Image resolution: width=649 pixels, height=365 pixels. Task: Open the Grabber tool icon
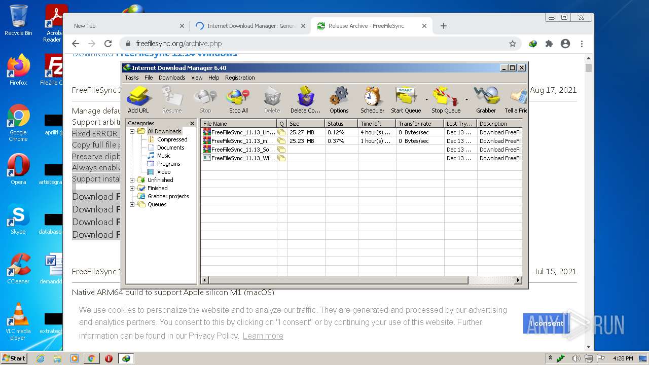[486, 99]
